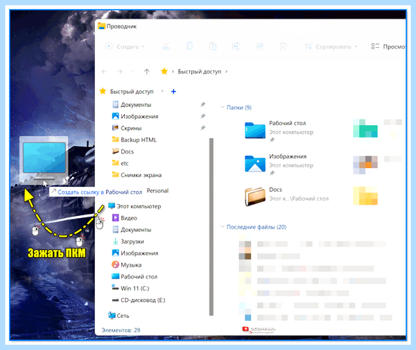Unpin Скрины using its pin icon
Viewport: 416px width, 350px height.
tap(203, 128)
